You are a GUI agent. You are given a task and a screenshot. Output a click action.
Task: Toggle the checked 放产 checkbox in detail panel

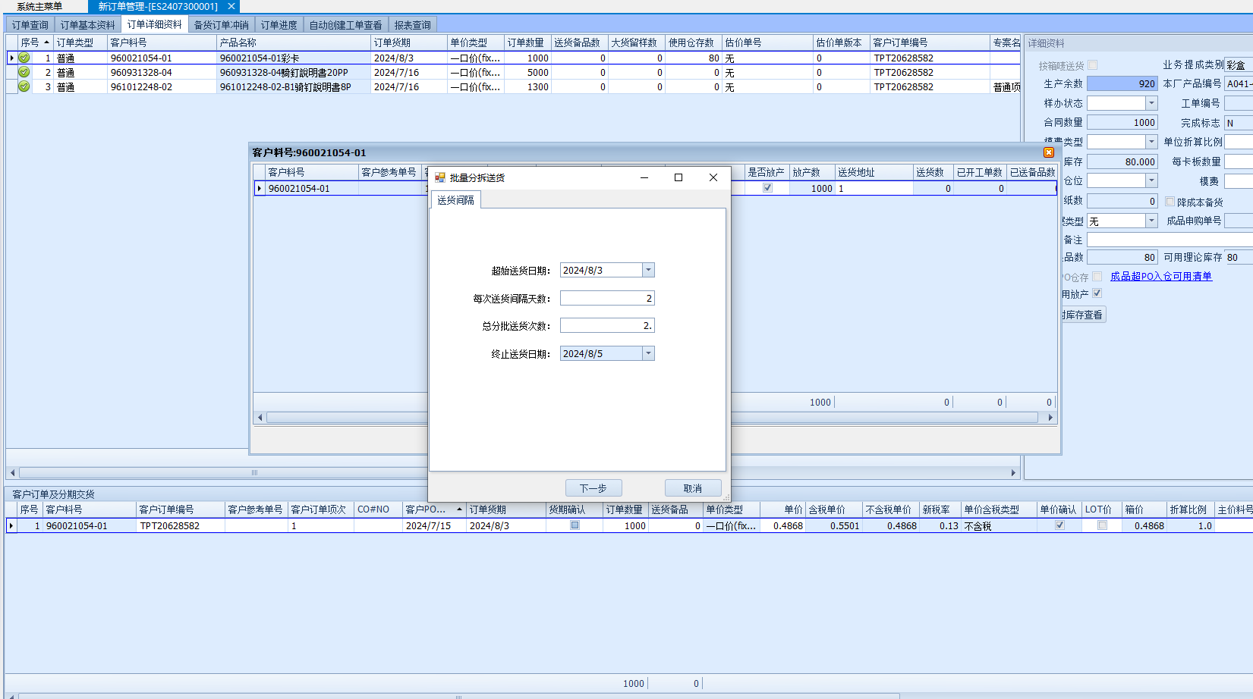[x=1097, y=293]
